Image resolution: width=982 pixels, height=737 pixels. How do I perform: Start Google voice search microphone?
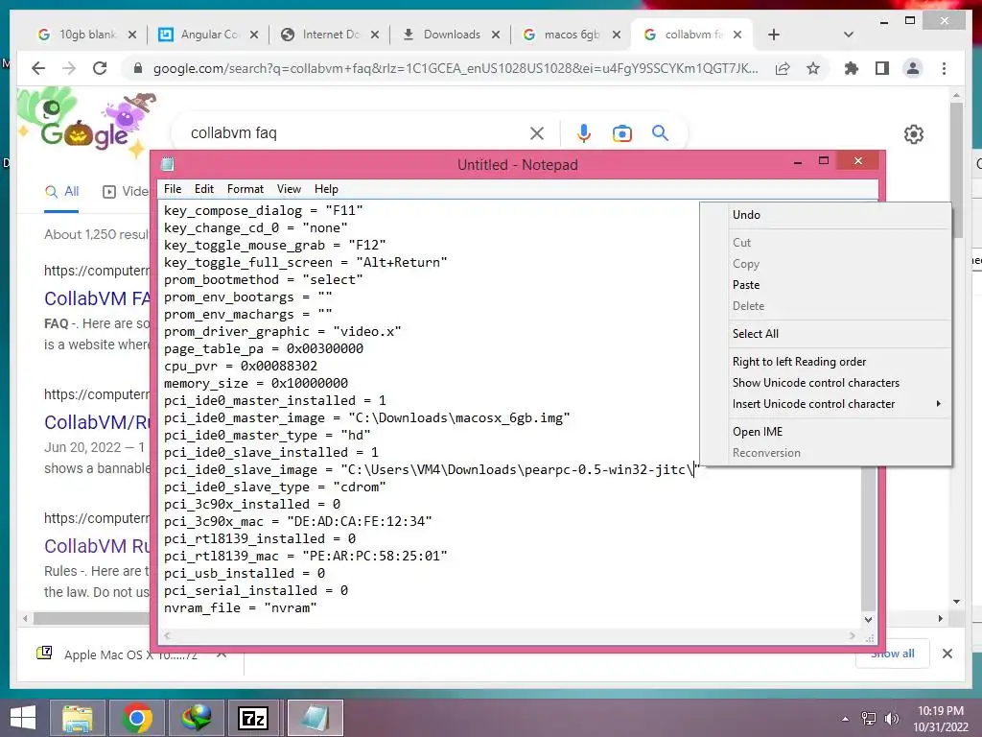pyautogui.click(x=584, y=132)
